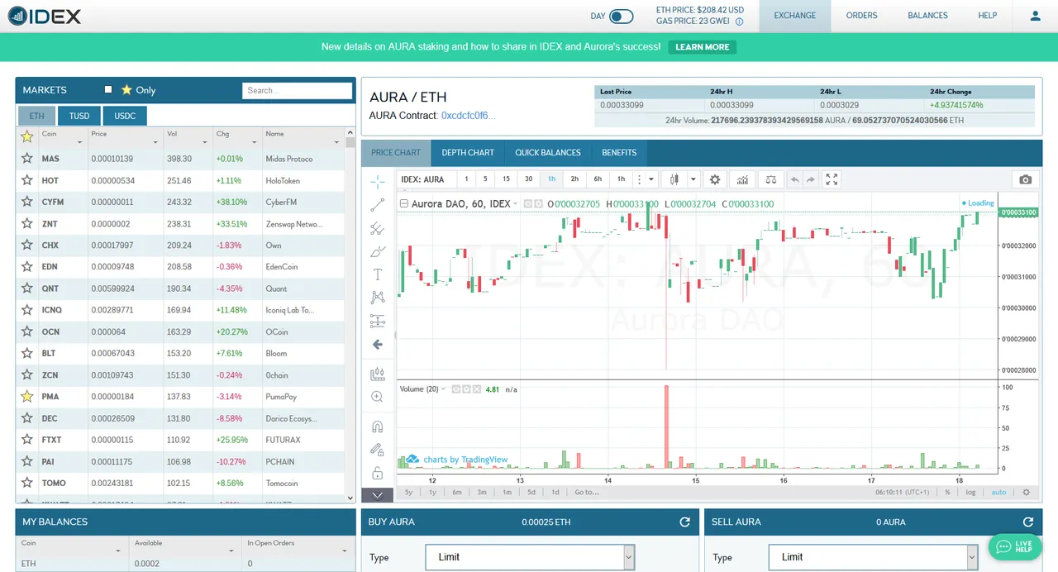Expand more time intervals dropdown arrow
This screenshot has width=1058, height=572.
click(651, 179)
